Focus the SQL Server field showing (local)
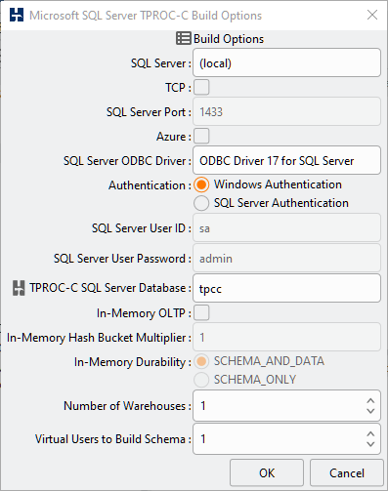 286,62
